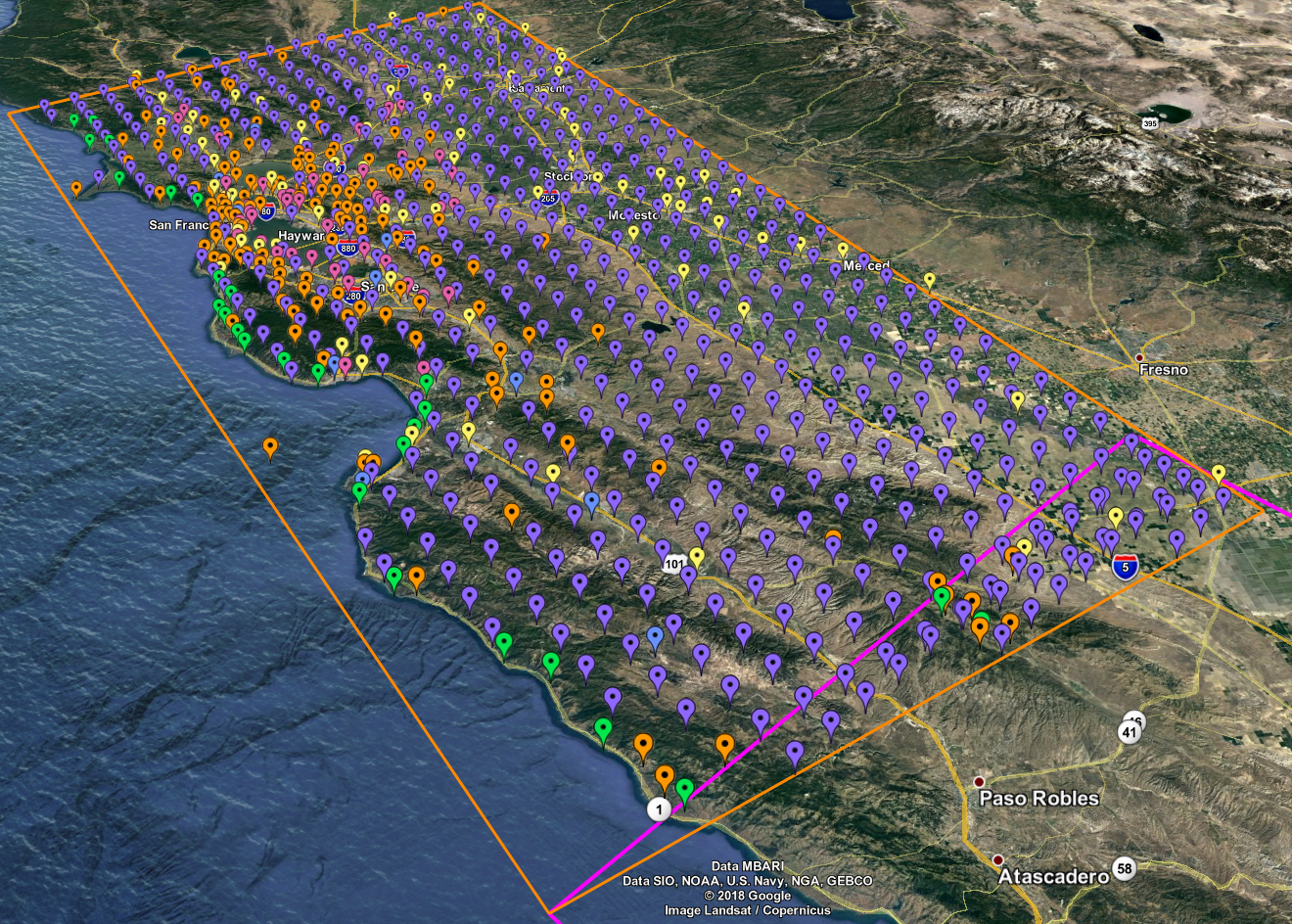1292x924 pixels.
Task: Click the Fresno city label
Action: 1163,370
